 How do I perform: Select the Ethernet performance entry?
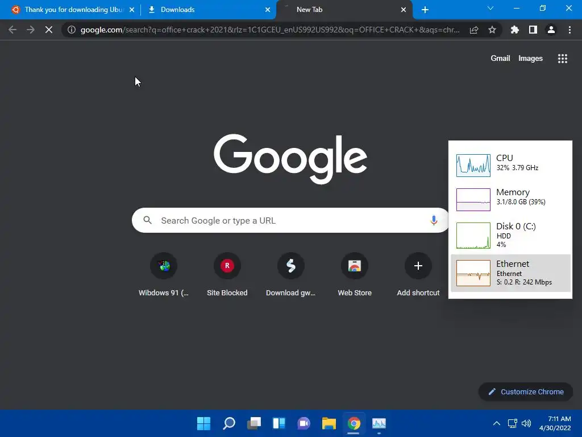pos(510,273)
